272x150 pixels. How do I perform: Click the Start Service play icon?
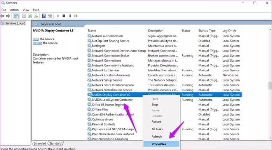tap(58, 16)
